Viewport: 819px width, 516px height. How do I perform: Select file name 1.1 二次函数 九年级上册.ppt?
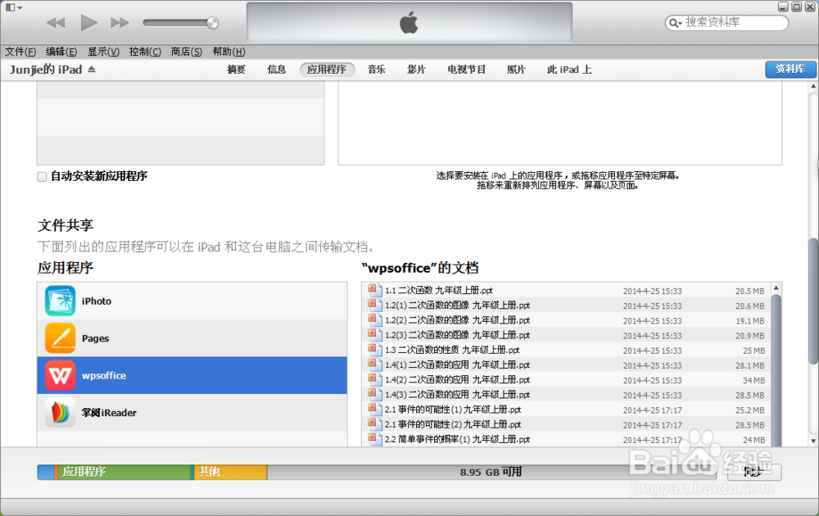pos(439,291)
